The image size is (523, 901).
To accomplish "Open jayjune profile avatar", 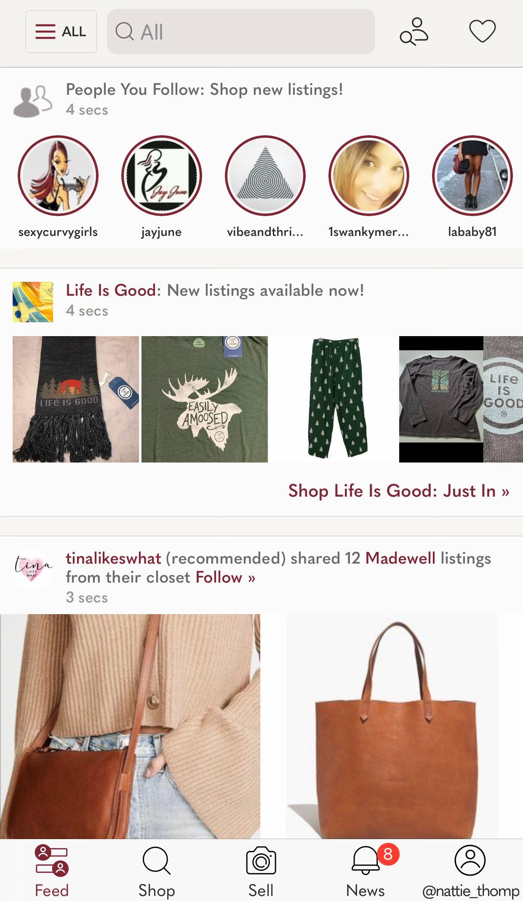I will (x=162, y=176).
